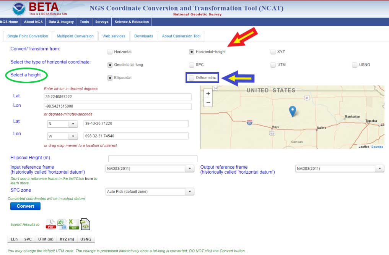Open Science & Education menu
The height and width of the screenshot is (255, 389).
pos(132,22)
